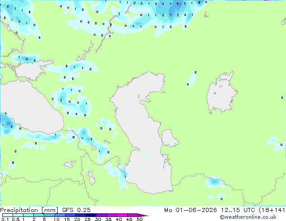Click the 25 legend scale label
Screen dimensions: 286x221
tap(88, 219)
